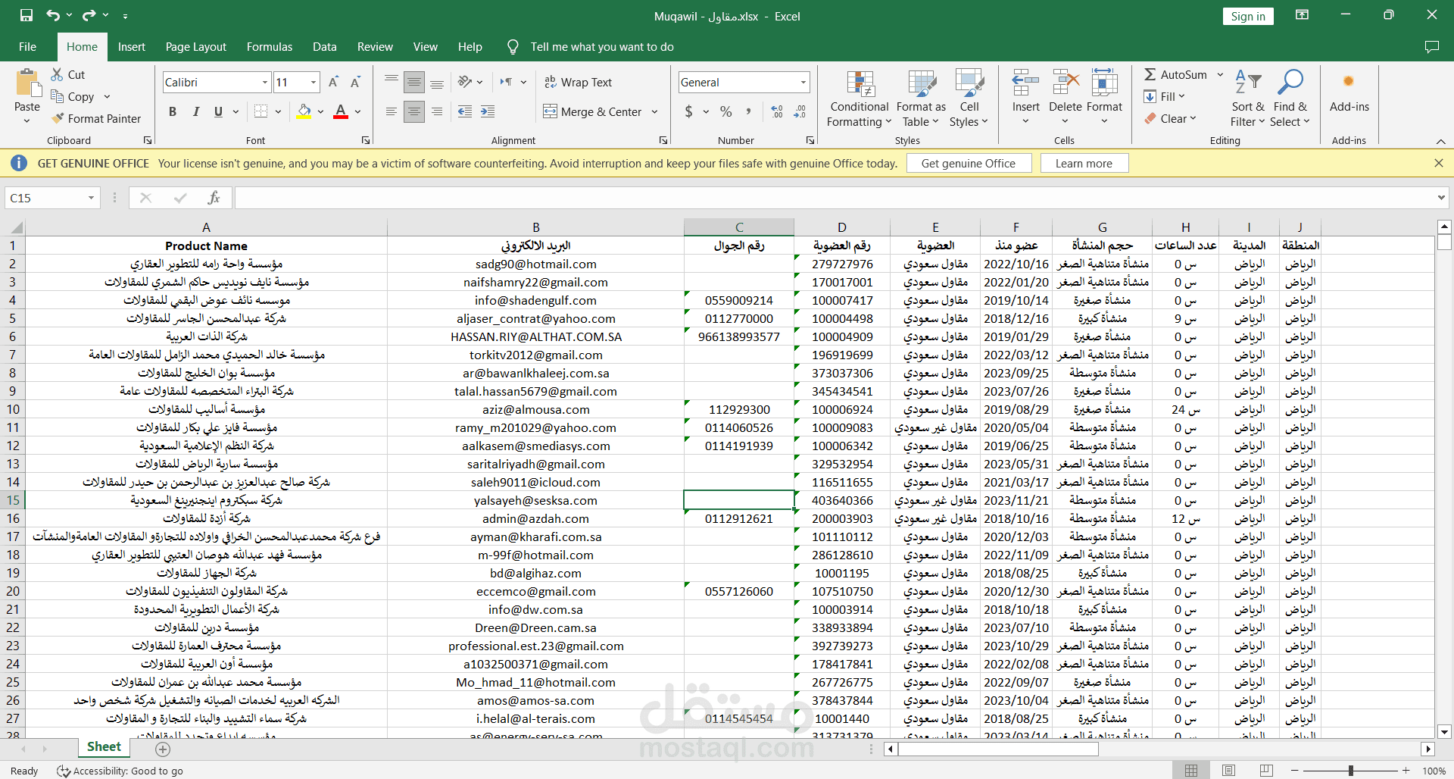Open the Fill dropdown
Screen dimensions: 1454x779
[x=1165, y=96]
